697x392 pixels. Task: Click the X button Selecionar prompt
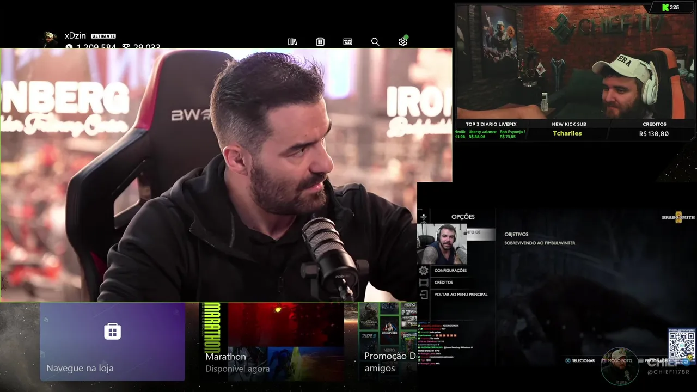pyautogui.click(x=580, y=360)
